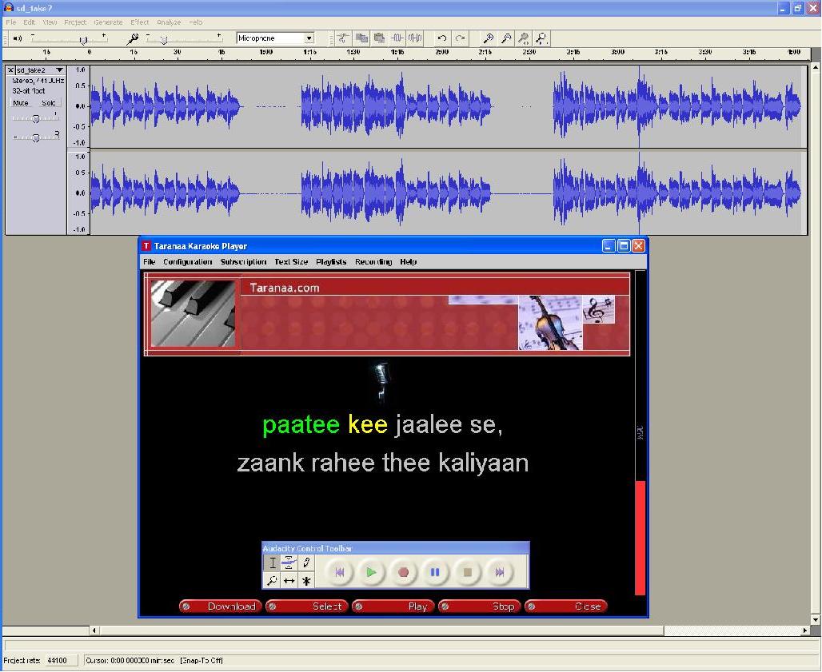The image size is (822, 672).
Task: Click the Zoom In magnifier icon
Action: point(487,38)
